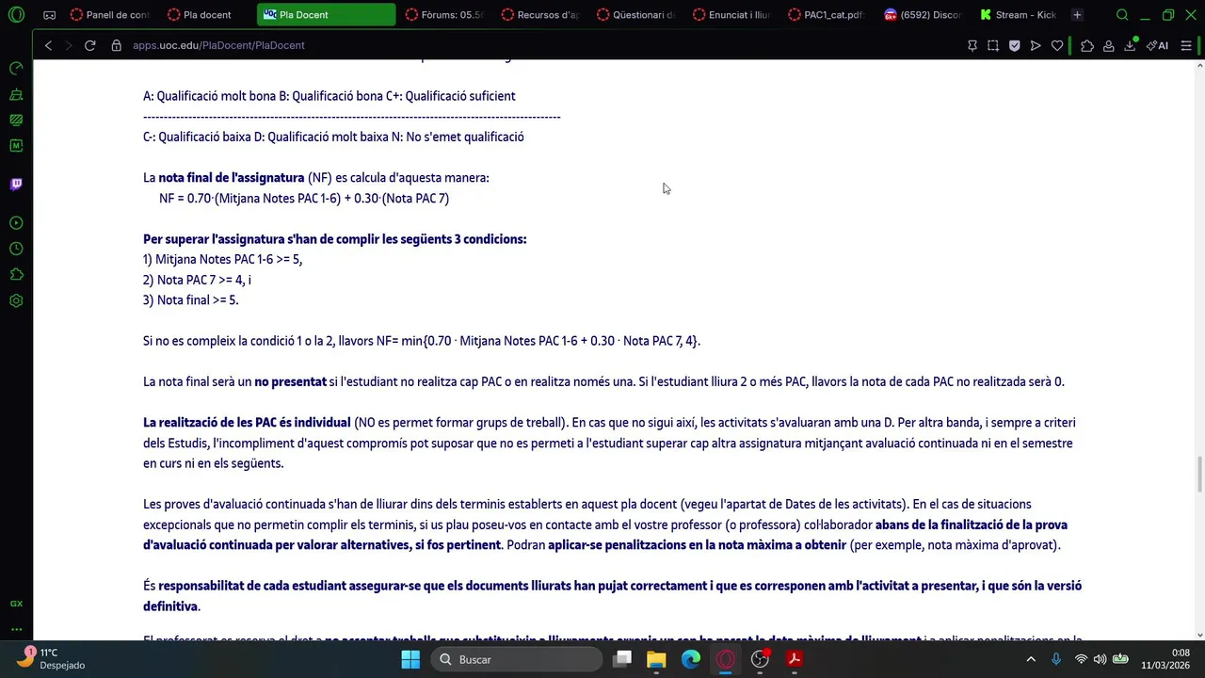
Task: Open Microsoft Edge from taskbar
Action: 691,659
